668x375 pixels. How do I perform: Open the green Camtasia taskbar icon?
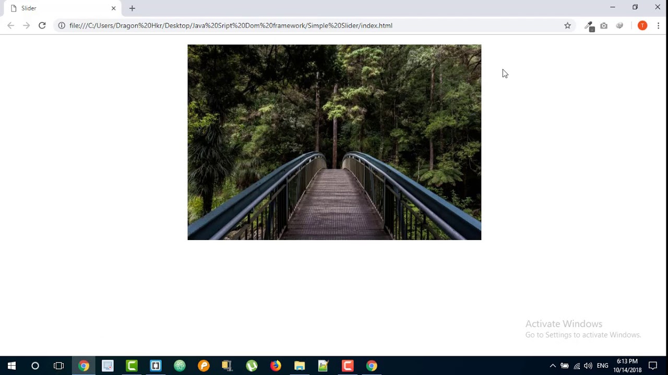point(132,366)
